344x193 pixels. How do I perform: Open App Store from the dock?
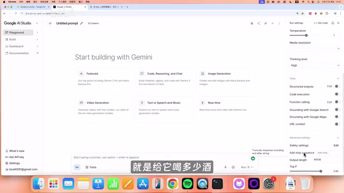pyautogui.click(x=143, y=183)
